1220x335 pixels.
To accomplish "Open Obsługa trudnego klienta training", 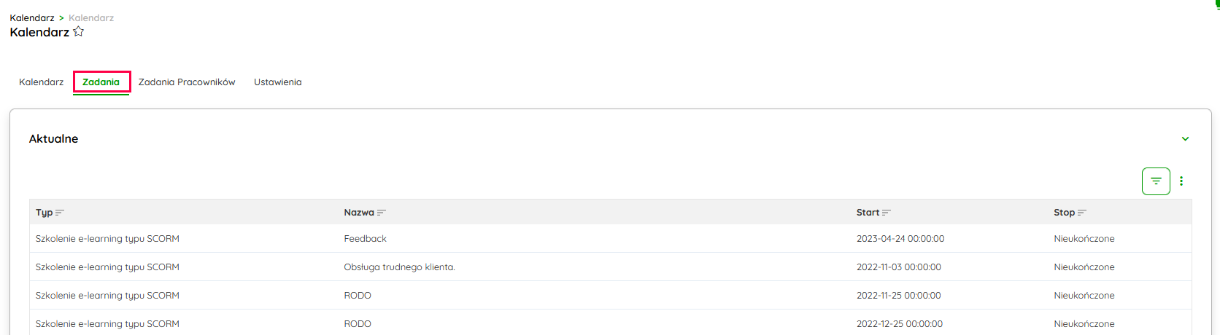I will click(x=399, y=267).
